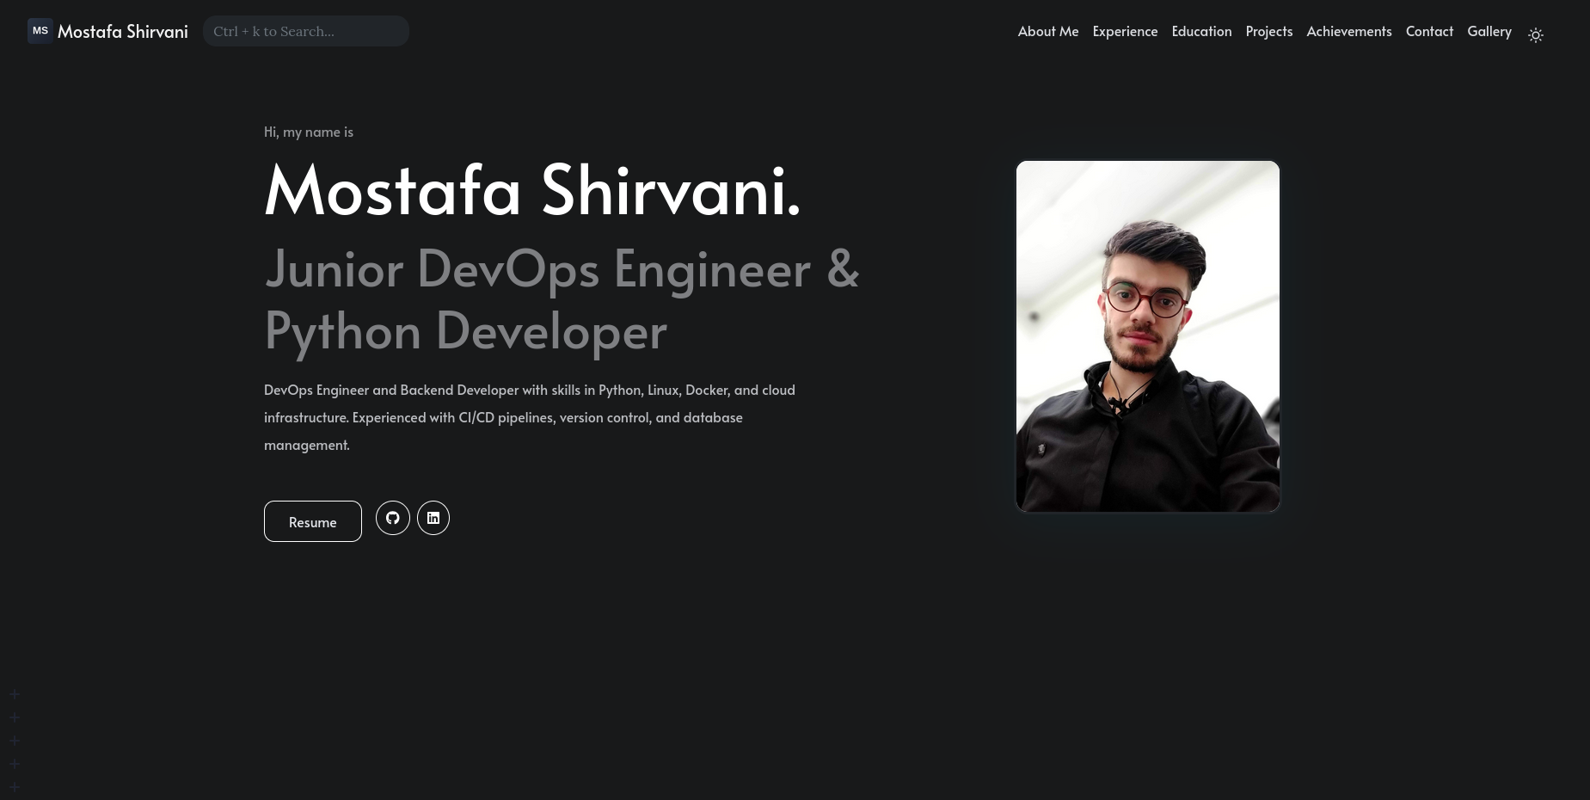Screen dimensions: 1590x800
Task: Click the description paragraph about DevOps skills
Action: 529,416
